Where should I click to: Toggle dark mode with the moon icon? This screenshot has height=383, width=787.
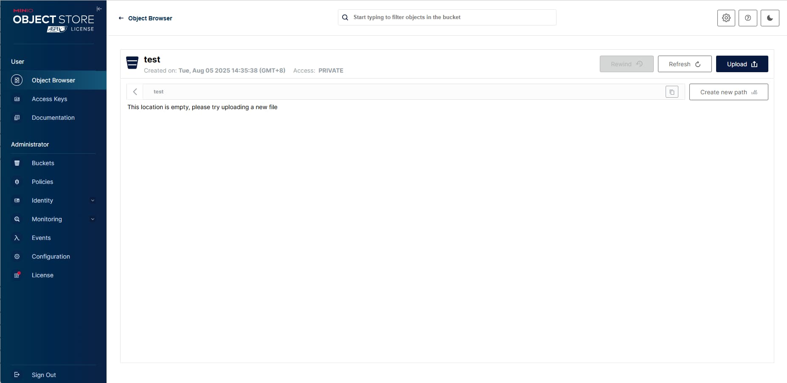(770, 18)
